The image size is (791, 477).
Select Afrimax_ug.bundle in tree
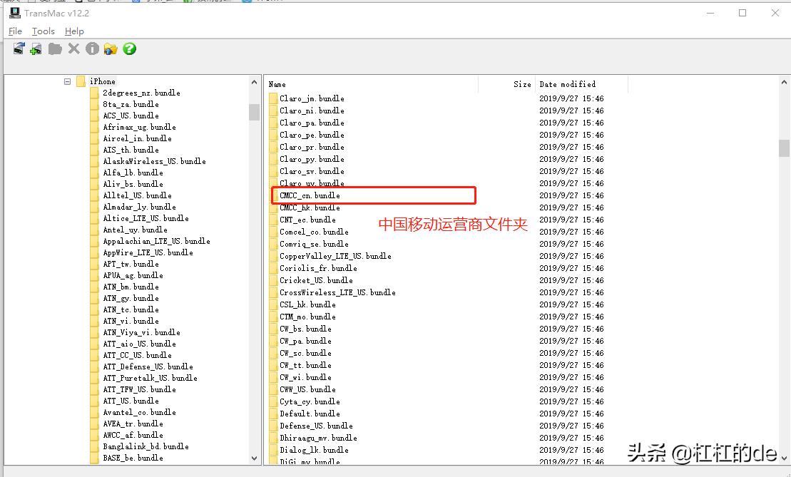(x=139, y=127)
